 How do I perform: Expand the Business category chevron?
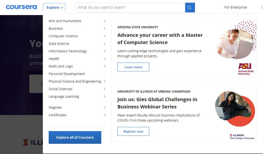click(x=105, y=29)
